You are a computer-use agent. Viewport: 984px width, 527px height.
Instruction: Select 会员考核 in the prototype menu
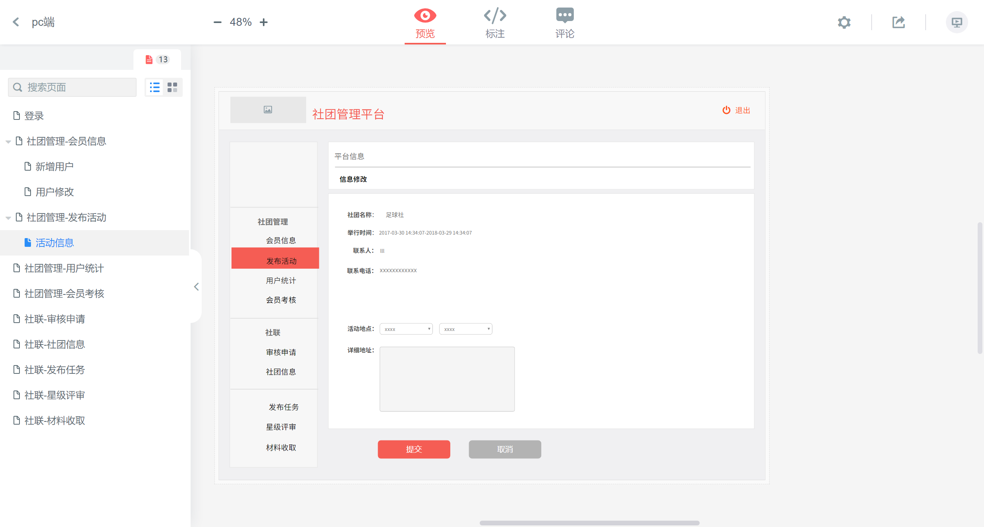(281, 300)
